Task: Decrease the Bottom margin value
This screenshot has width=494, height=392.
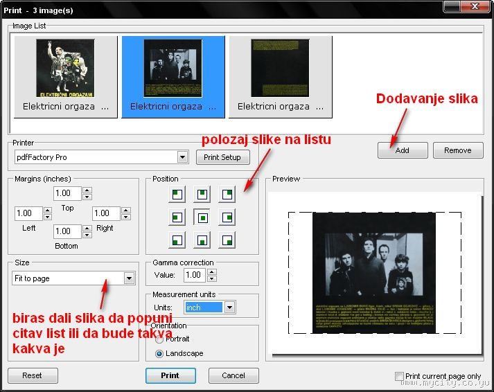Action: (x=87, y=235)
